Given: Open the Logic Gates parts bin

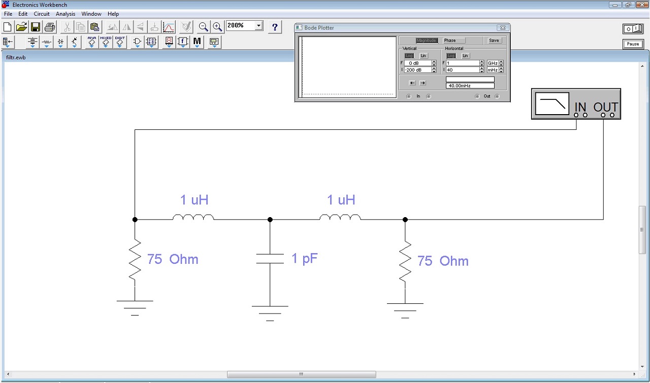Looking at the screenshot, I should (137, 42).
